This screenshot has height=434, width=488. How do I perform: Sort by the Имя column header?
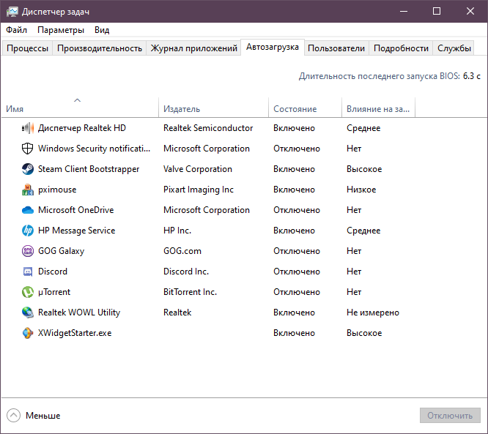coord(80,108)
